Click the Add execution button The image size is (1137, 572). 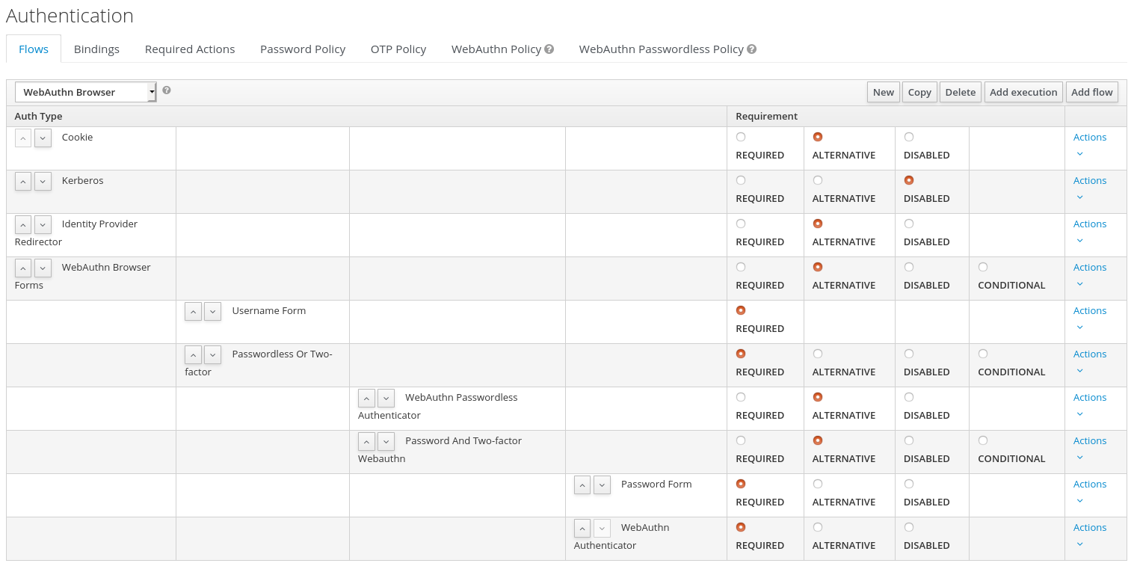pyautogui.click(x=1023, y=92)
